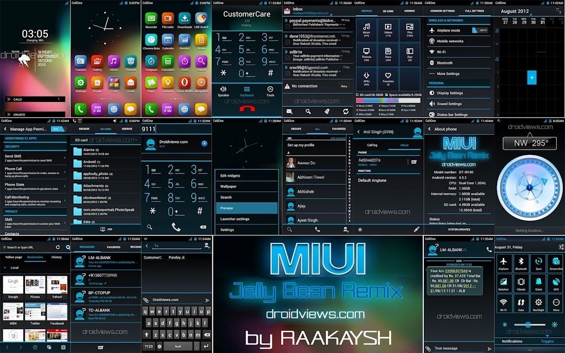Open FAVORITES tab in contacts
Image resolution: width=565 pixels, height=353 pixels.
pos(339,129)
